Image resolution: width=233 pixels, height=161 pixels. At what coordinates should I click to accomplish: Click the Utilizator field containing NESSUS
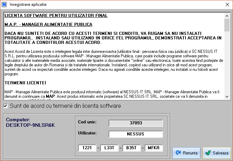click(136, 134)
